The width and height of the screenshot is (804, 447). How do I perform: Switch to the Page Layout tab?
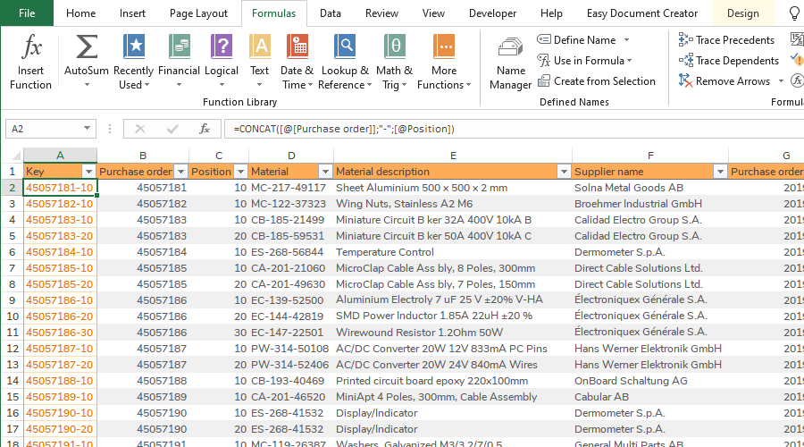point(198,13)
